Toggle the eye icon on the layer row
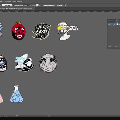 (x=109, y=24)
